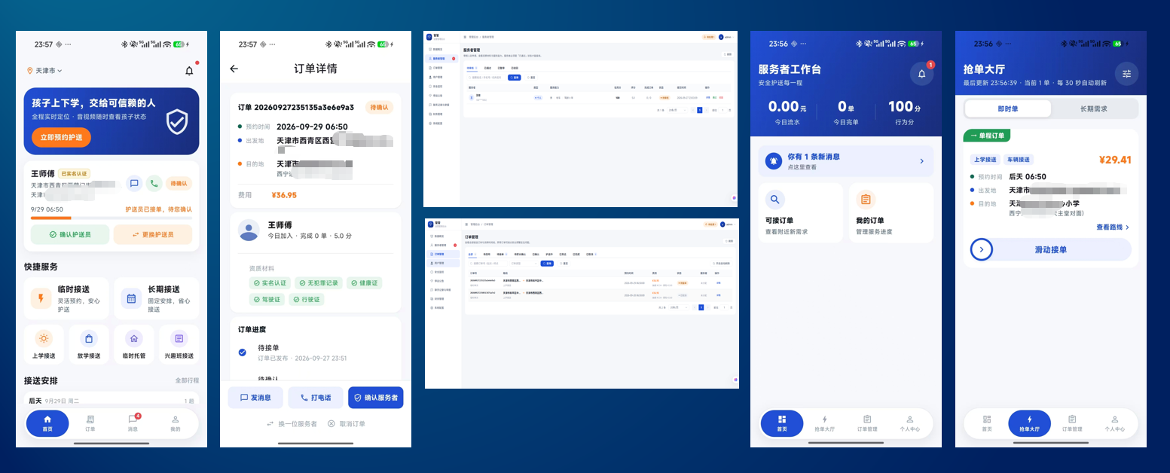The height and width of the screenshot is (473, 1170).
Task: Click the 滑动接单 slider handle
Action: click(982, 249)
